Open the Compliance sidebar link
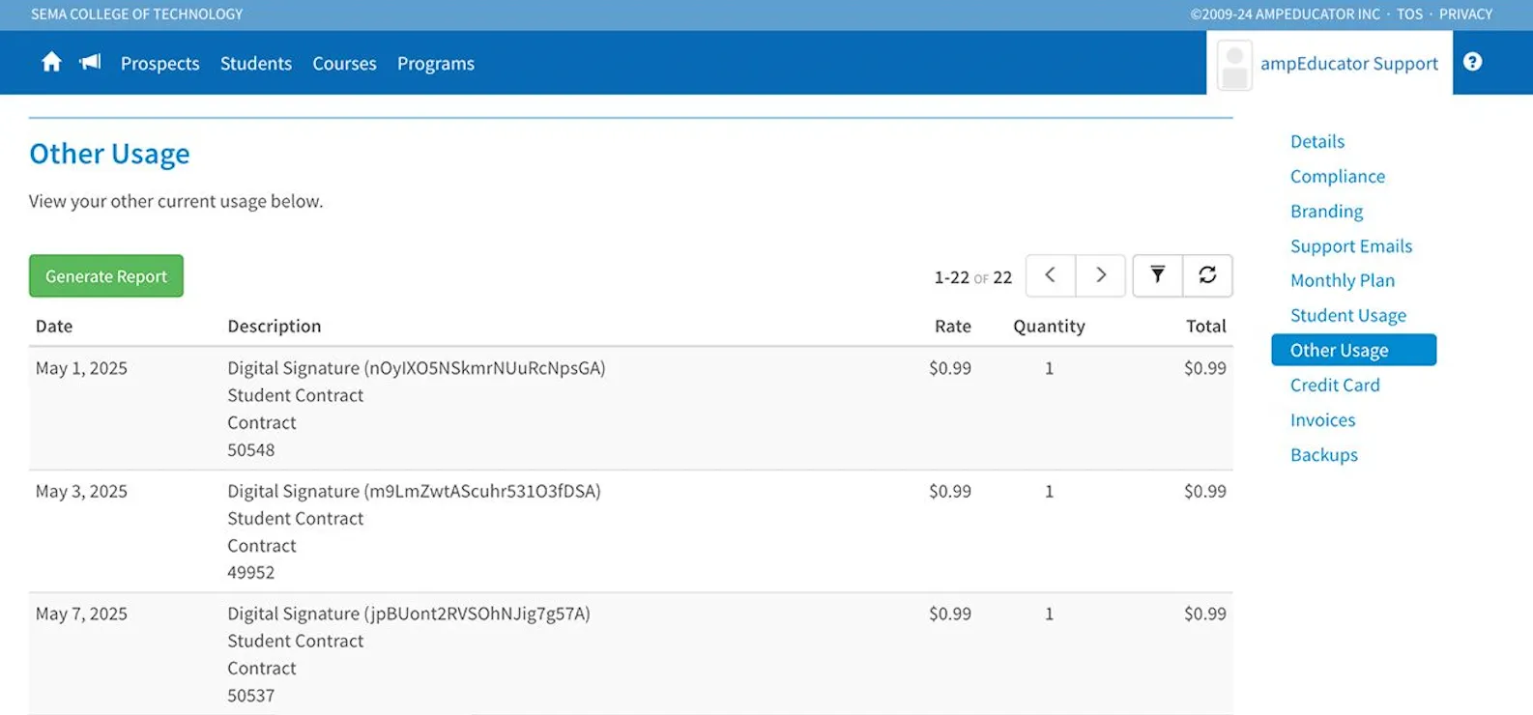This screenshot has height=715, width=1533. (1338, 176)
